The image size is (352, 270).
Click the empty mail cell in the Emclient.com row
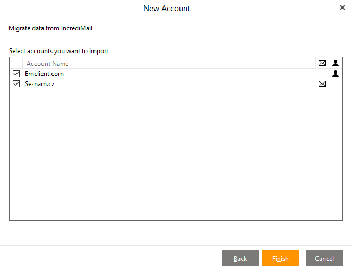[322, 74]
